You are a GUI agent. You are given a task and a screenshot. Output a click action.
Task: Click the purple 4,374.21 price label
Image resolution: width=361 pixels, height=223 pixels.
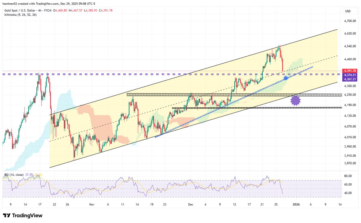[350, 75]
